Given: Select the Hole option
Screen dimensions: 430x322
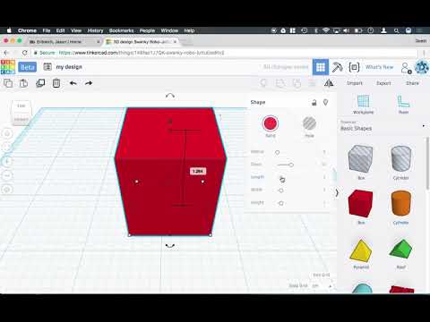Looking at the screenshot, I should [x=309, y=123].
